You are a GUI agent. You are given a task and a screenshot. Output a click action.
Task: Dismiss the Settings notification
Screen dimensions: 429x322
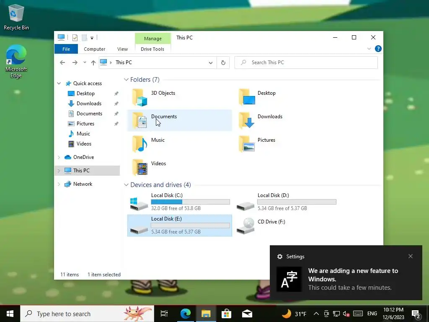tap(411, 256)
